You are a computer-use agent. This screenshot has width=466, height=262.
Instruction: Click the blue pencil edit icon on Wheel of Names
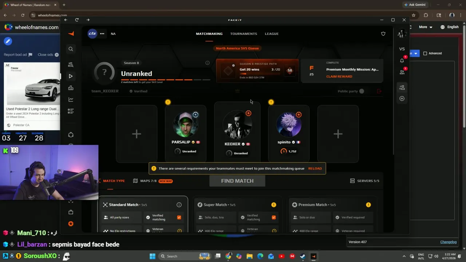(x=8, y=41)
